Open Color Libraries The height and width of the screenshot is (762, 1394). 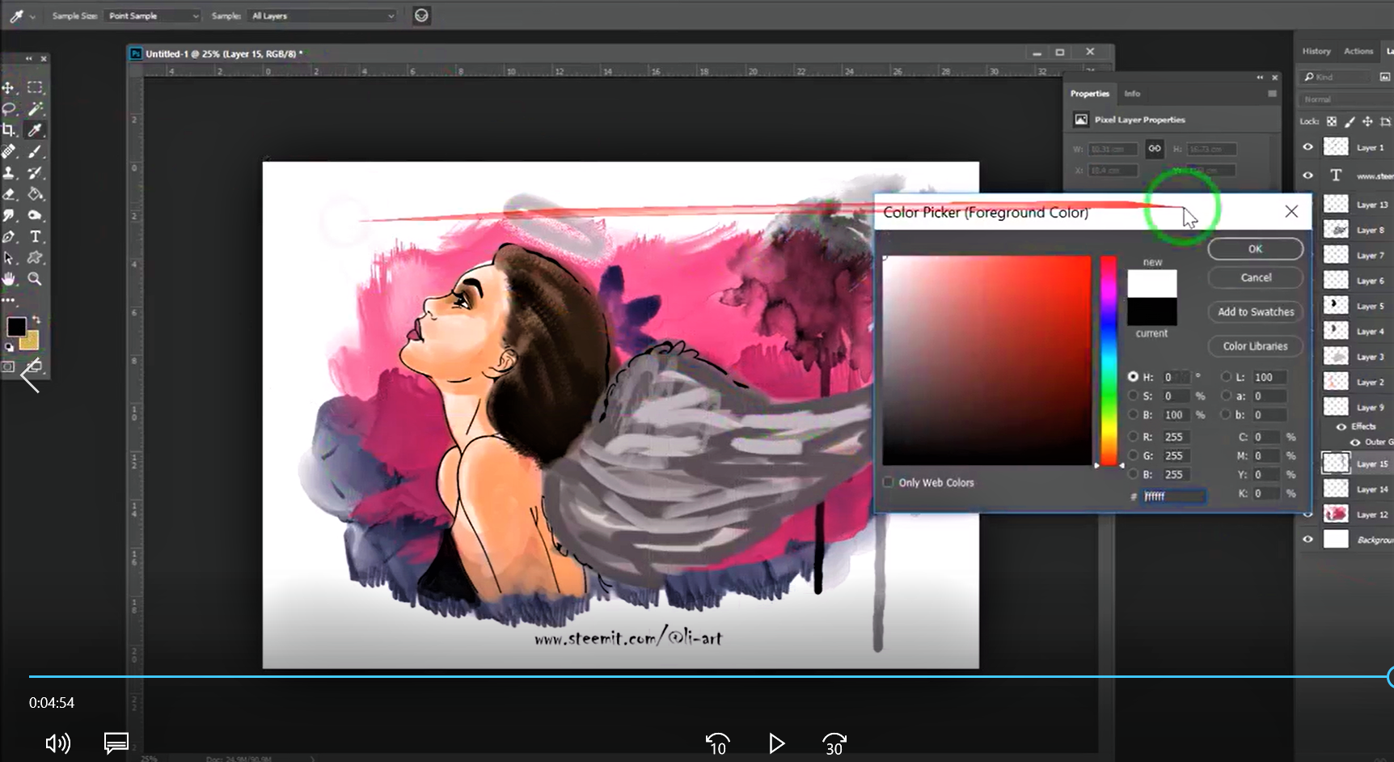coord(1255,345)
